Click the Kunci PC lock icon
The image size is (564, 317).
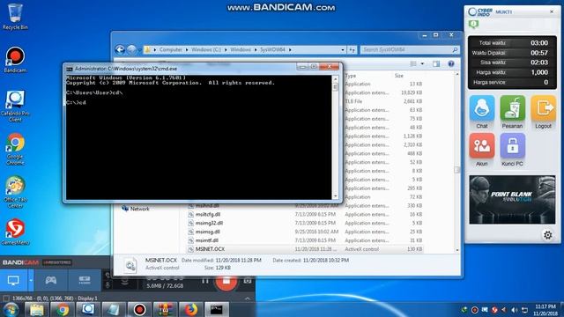click(x=512, y=145)
